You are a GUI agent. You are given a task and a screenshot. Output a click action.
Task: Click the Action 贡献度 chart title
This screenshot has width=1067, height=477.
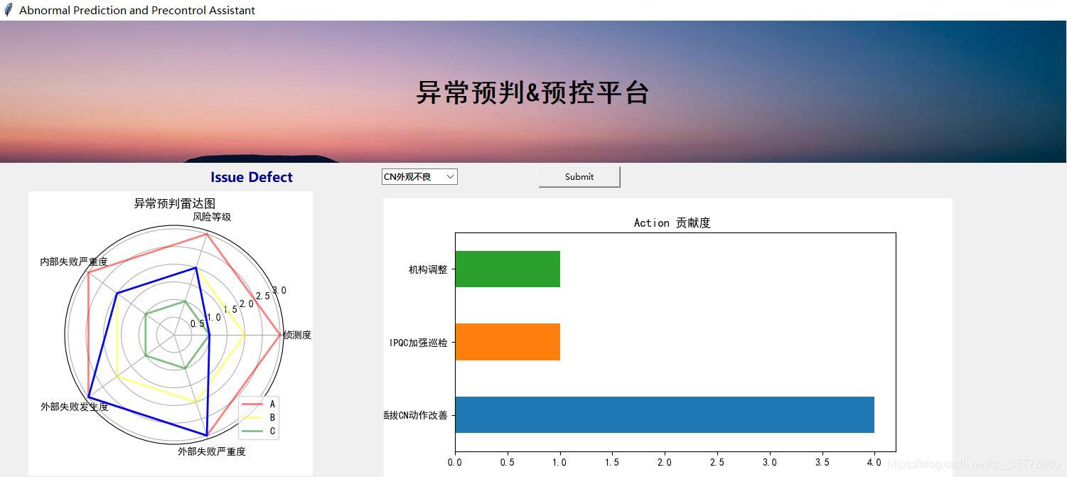click(672, 223)
